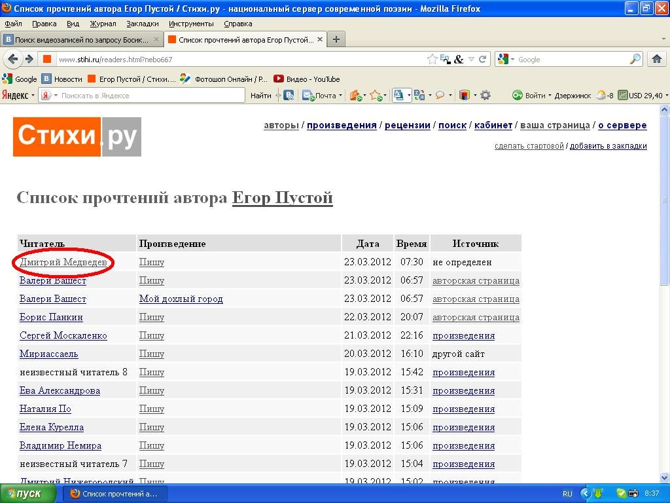This screenshot has width=670, height=503.
Task: Open reader Дмитрий Медведев profile link
Action: click(63, 262)
